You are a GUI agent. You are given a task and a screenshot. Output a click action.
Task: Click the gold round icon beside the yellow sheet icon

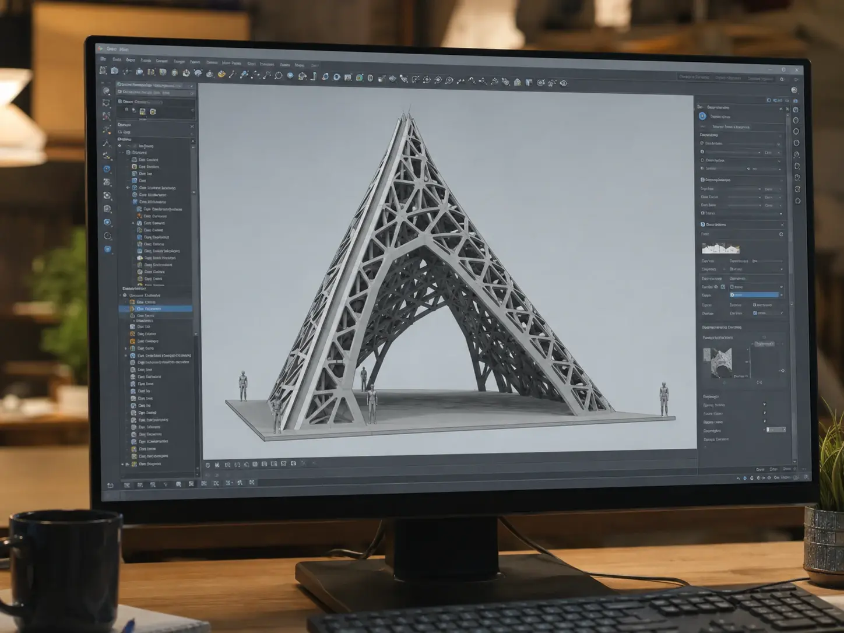[153, 111]
